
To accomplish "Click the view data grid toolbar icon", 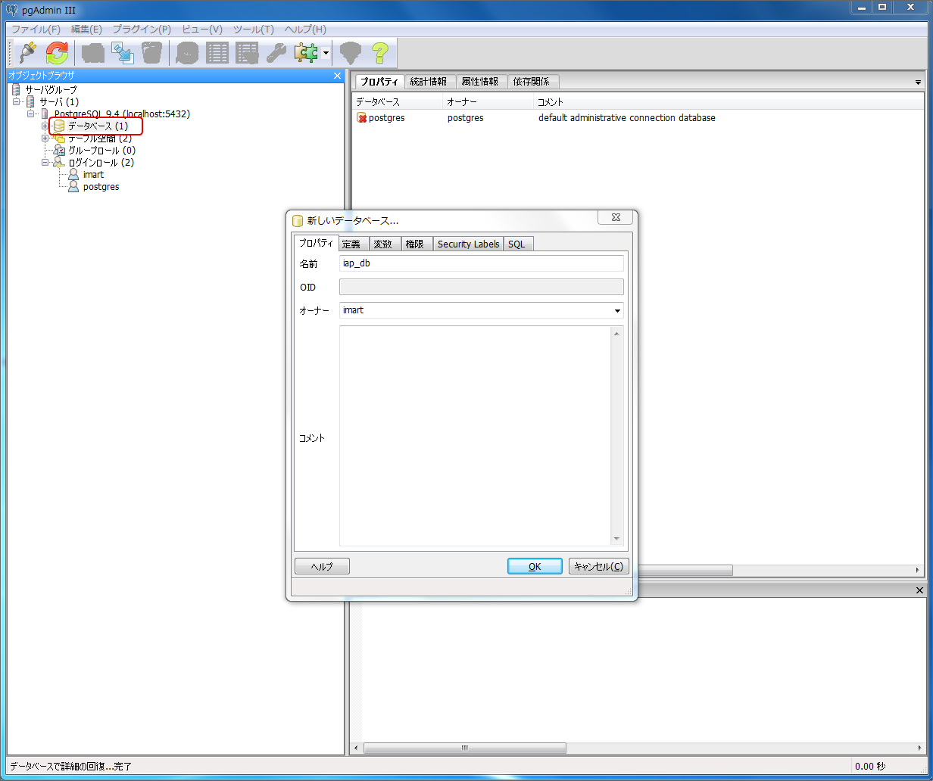I will pyautogui.click(x=217, y=53).
